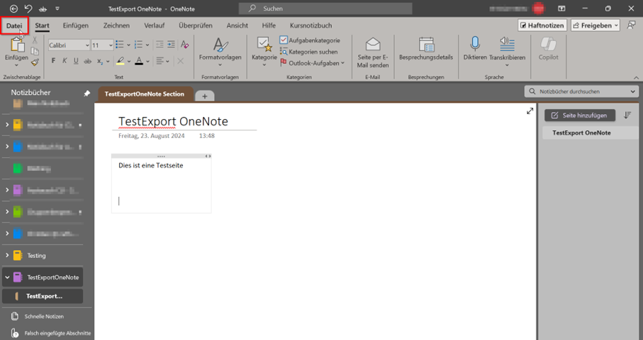Increase the indent level
Viewport: 643px width, 340px height.
(171, 45)
